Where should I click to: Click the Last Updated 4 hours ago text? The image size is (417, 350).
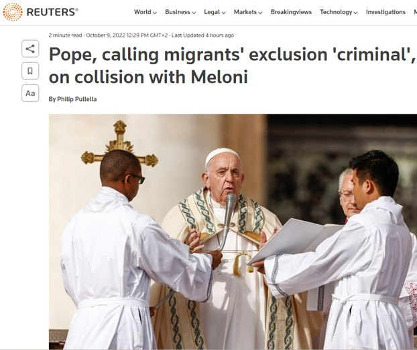202,35
